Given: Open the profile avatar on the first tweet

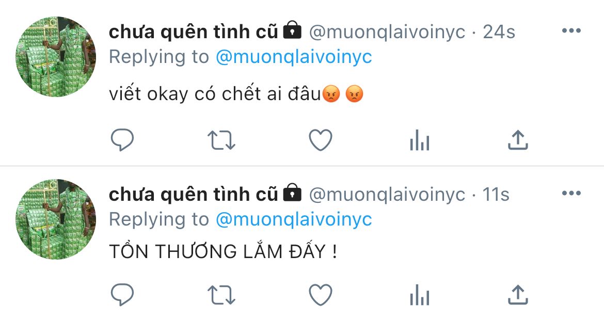Looking at the screenshot, I should coord(55,56).
